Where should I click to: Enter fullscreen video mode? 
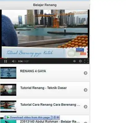[x=86, y=61]
